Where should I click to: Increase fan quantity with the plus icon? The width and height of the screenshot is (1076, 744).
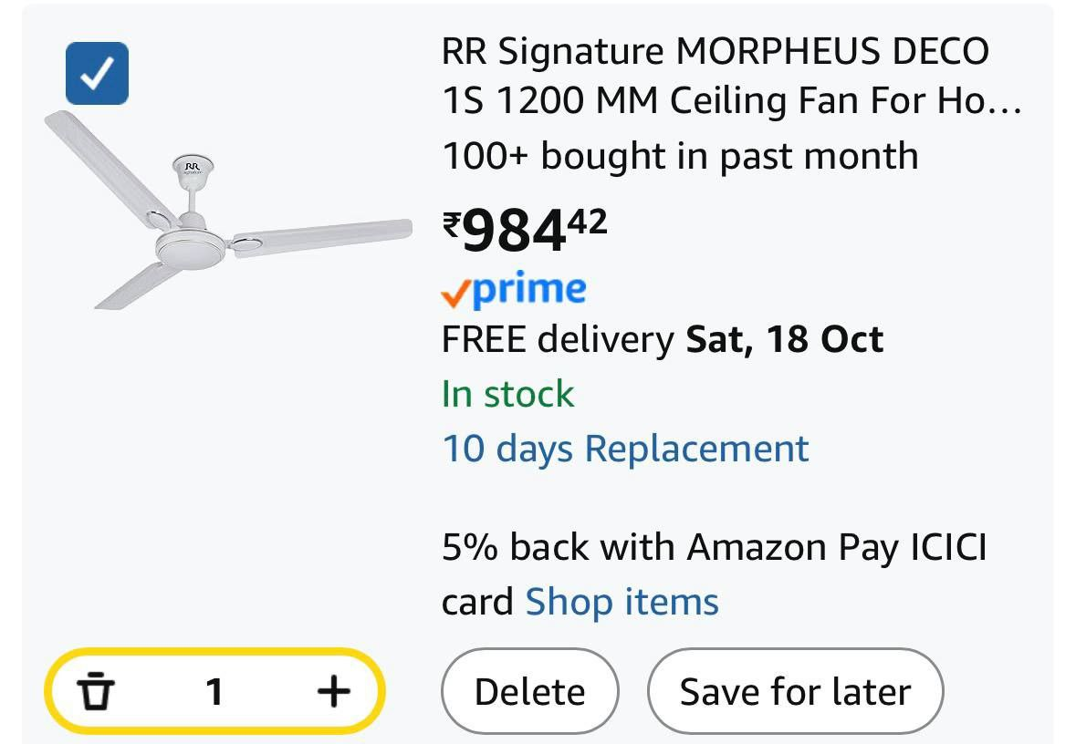333,691
